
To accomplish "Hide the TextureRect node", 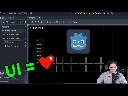I will pyautogui.click(x=25, y=42).
